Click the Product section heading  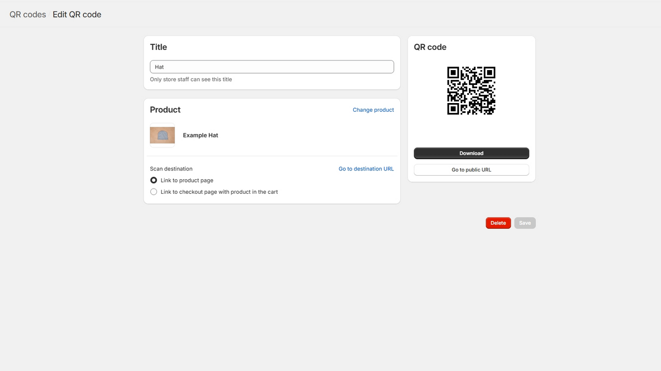point(165,110)
